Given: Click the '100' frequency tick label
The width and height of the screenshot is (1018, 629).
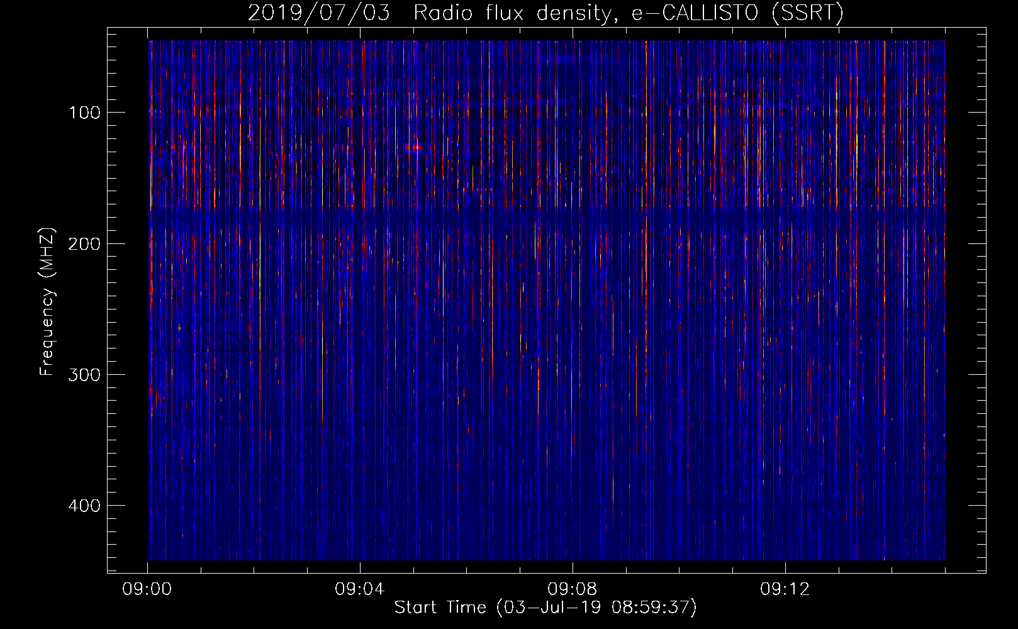Looking at the screenshot, I should point(84,113).
